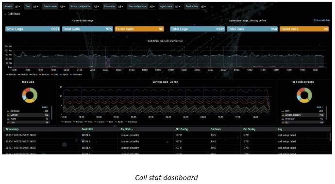Click the table's vertical scrollbar
Screen dimensions: 335x184
pos(330,137)
